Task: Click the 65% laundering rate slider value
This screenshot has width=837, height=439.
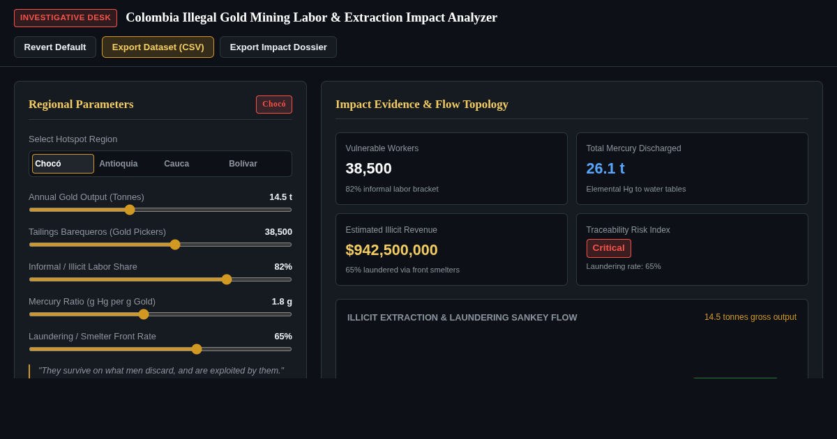Action: (283, 337)
